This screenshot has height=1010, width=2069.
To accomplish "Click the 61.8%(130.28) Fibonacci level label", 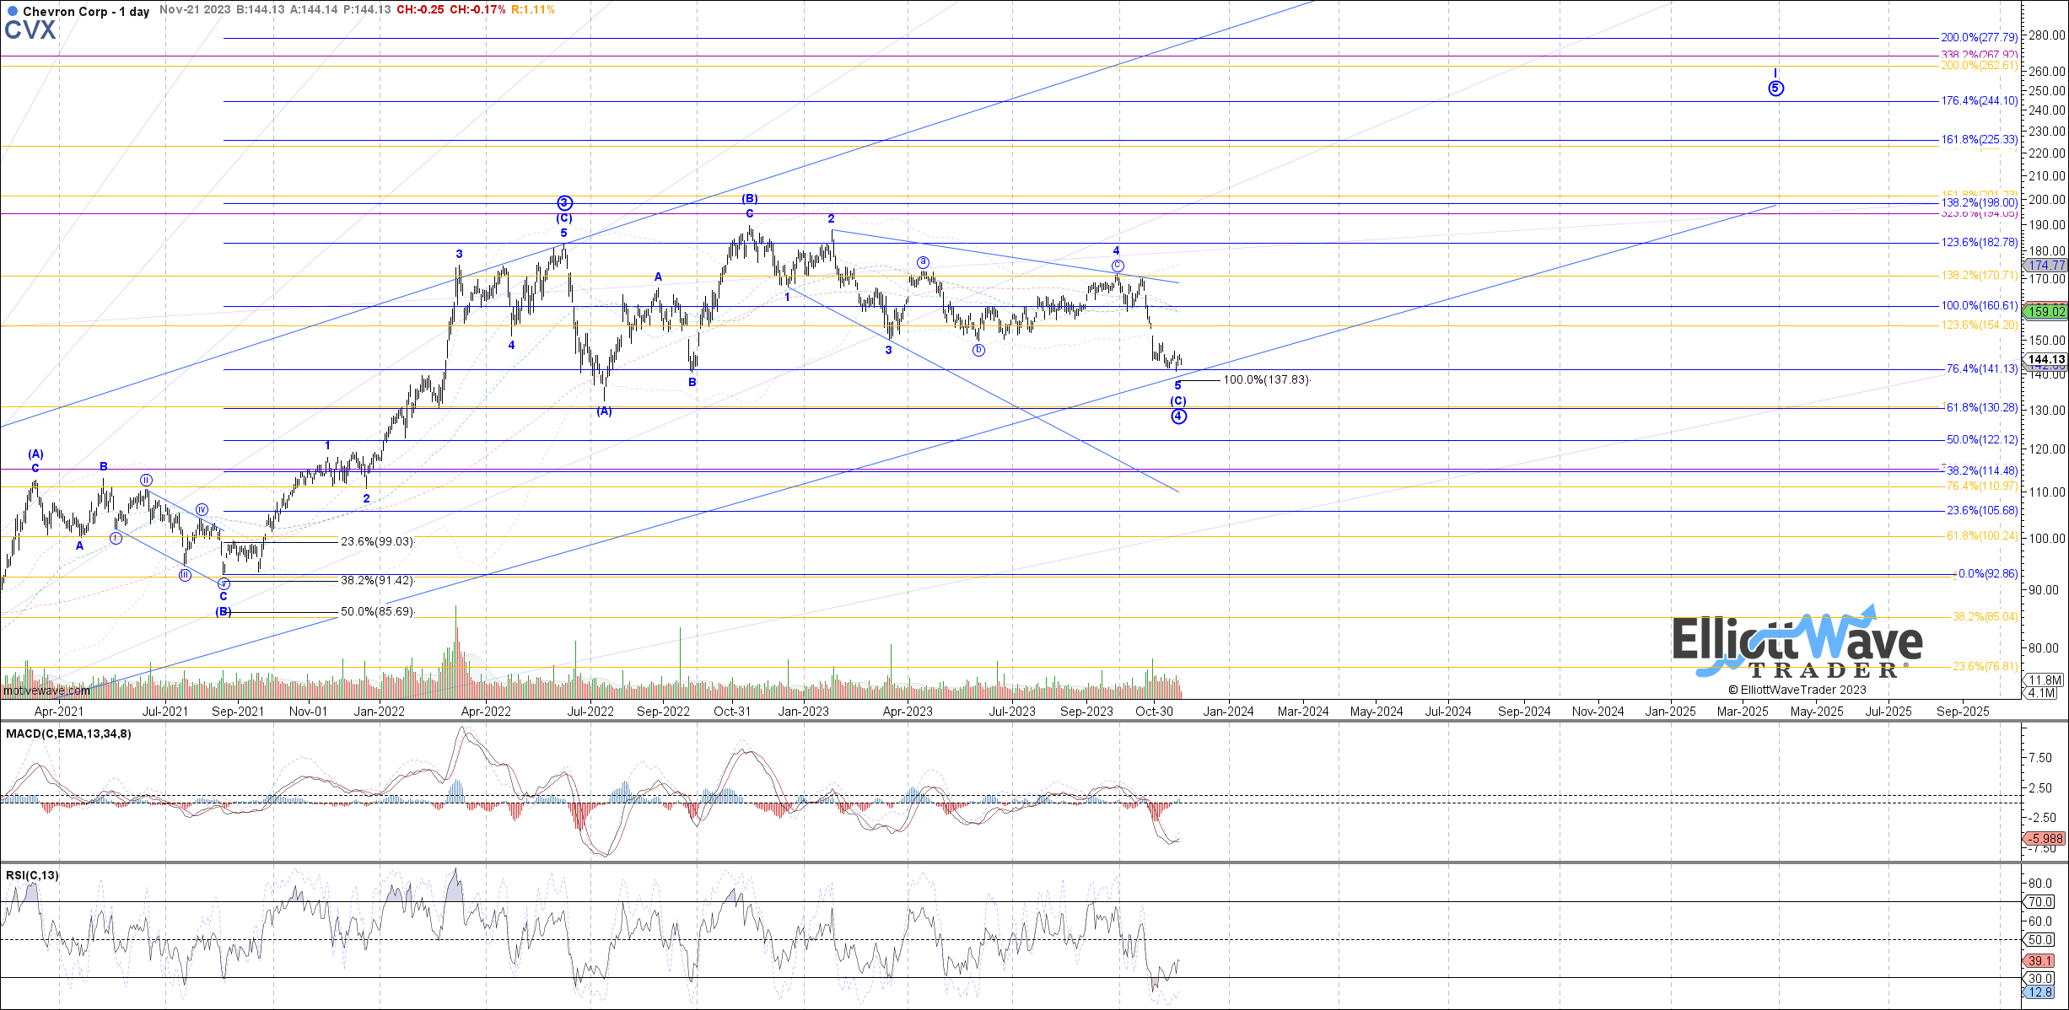I will click(1981, 408).
